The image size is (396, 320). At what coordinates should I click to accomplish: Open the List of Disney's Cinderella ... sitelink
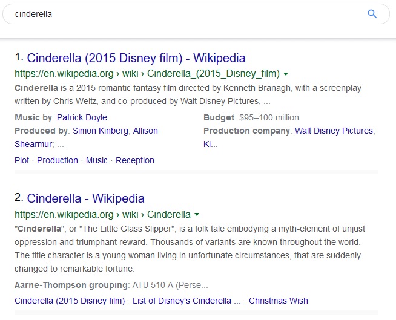[x=186, y=301]
